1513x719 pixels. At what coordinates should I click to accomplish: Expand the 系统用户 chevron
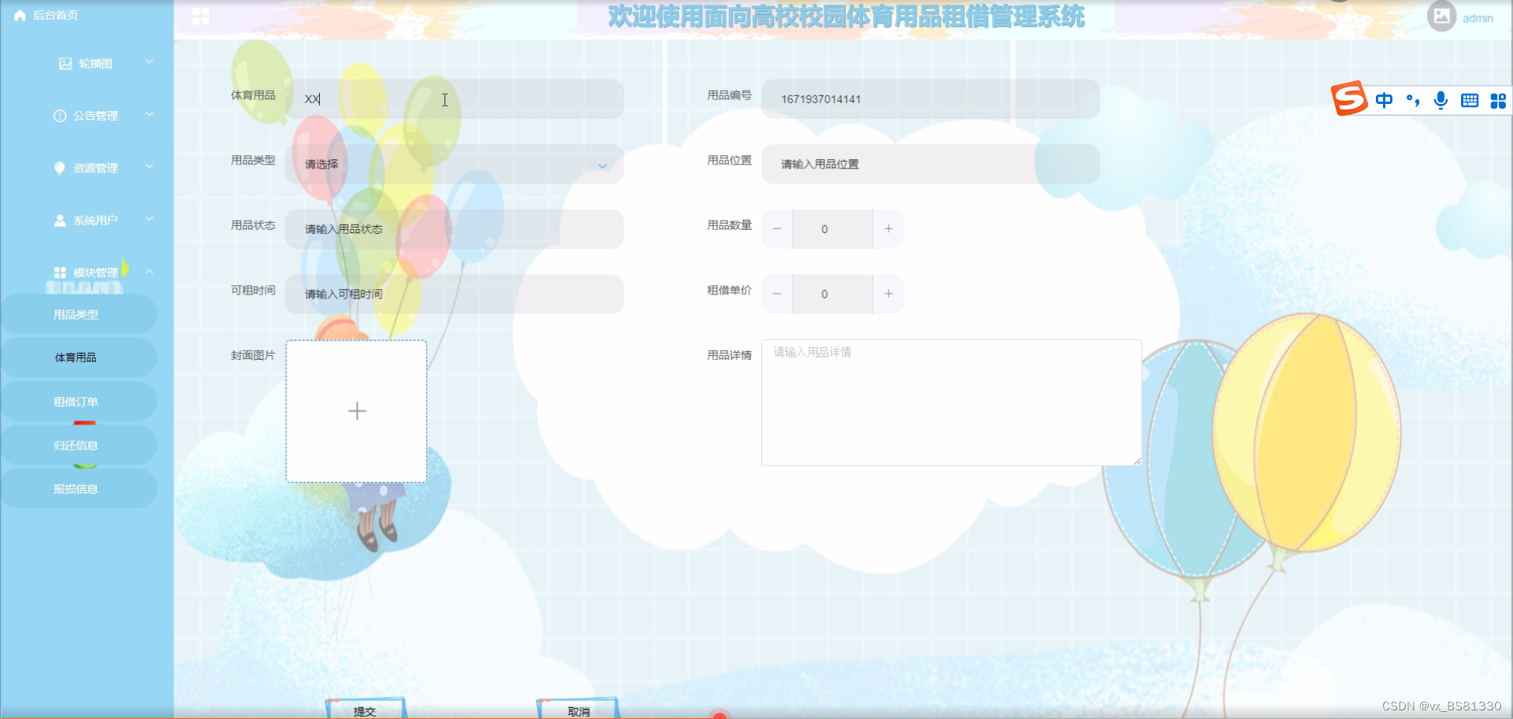149,219
